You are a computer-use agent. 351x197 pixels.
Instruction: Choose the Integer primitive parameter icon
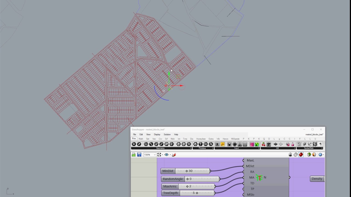coord(200,144)
